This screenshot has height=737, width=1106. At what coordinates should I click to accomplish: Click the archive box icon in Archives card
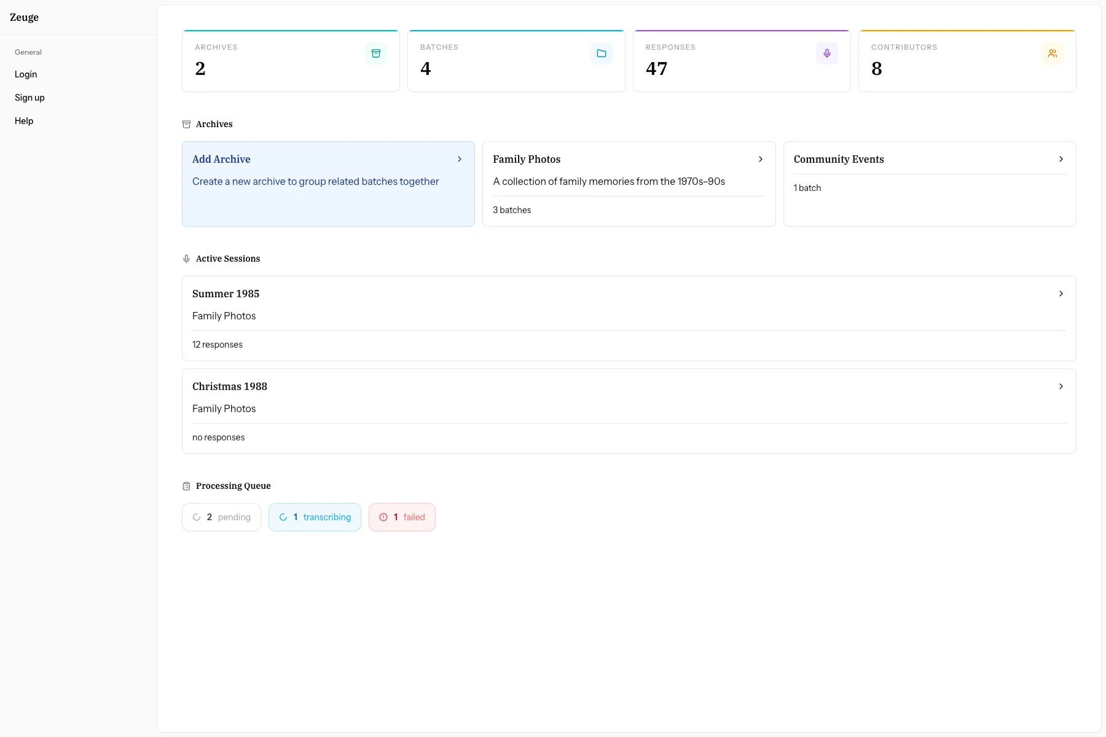(x=376, y=53)
